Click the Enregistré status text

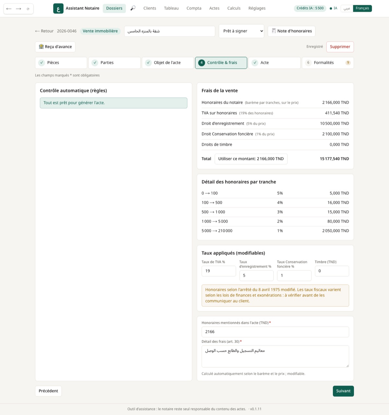click(x=314, y=47)
